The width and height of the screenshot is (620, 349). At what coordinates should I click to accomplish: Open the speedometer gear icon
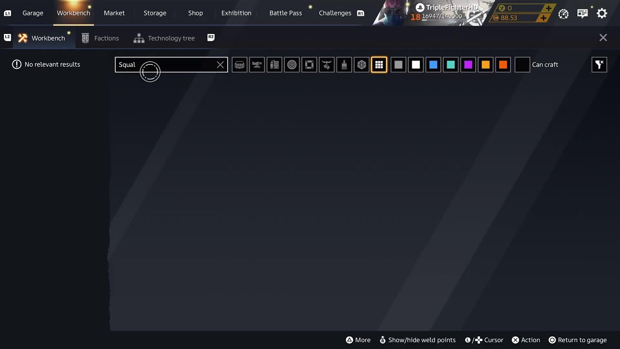(563, 14)
